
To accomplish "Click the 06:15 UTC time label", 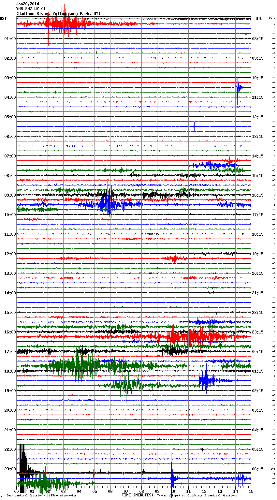I will click(x=258, y=469).
